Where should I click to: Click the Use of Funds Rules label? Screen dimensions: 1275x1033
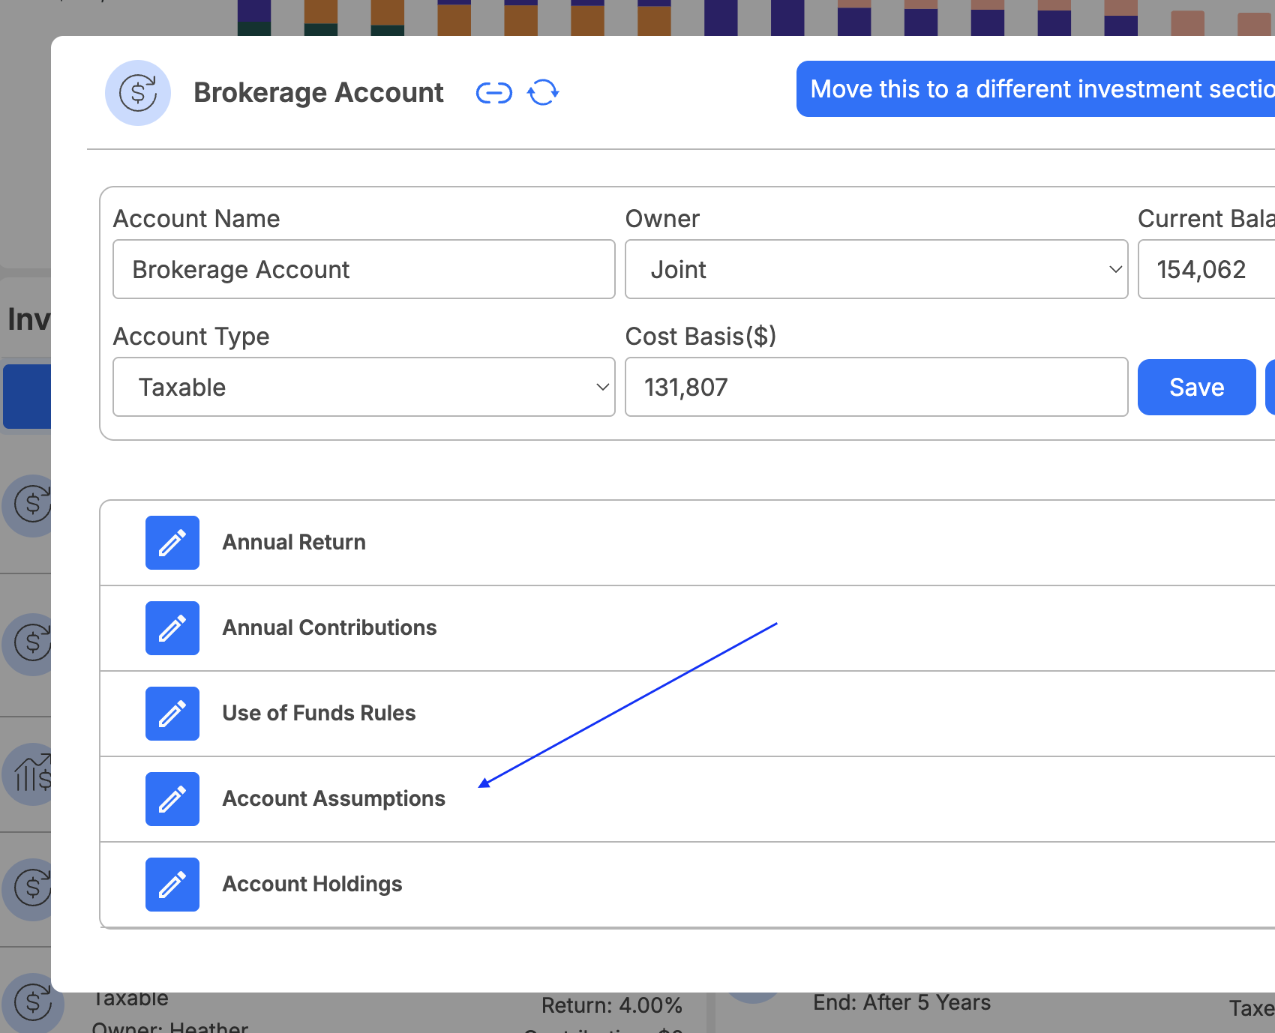click(x=319, y=713)
